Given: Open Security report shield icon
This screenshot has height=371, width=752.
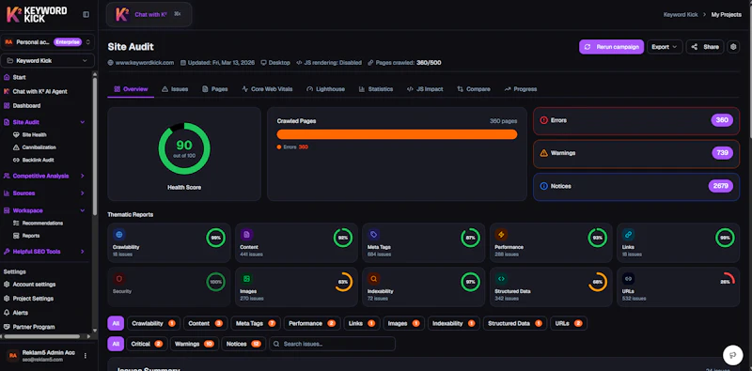Looking at the screenshot, I should click(x=119, y=279).
